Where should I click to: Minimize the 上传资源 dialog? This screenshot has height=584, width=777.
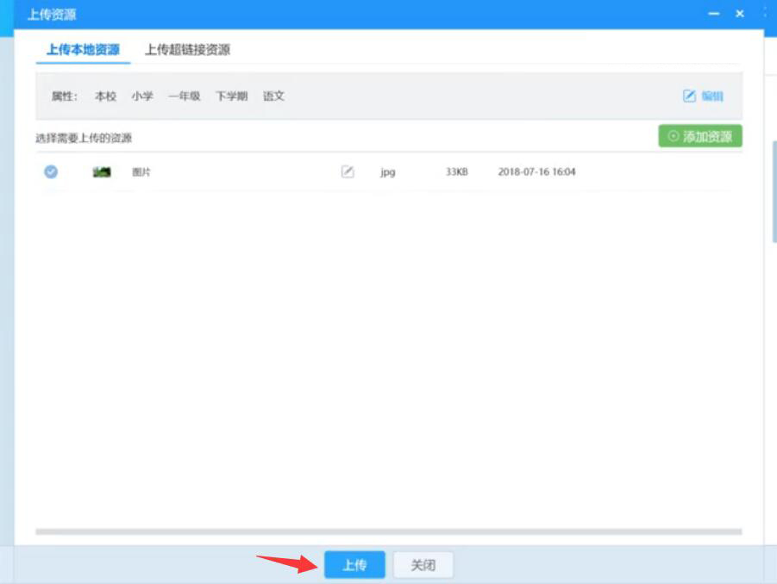(x=713, y=14)
